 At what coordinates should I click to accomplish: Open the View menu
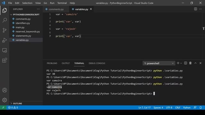pos(38,3)
